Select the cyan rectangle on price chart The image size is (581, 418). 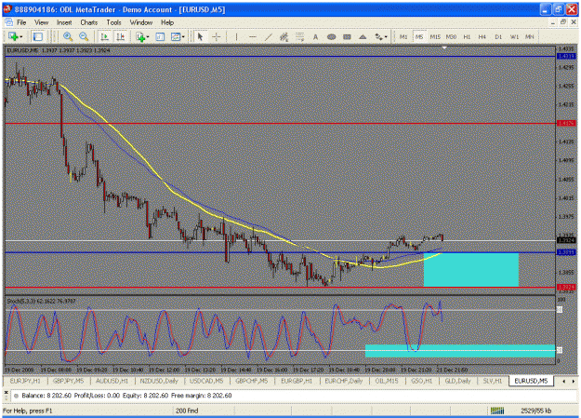471,270
